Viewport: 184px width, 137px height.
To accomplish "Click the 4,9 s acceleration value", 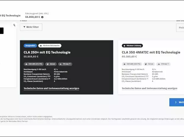I will click(154, 69).
